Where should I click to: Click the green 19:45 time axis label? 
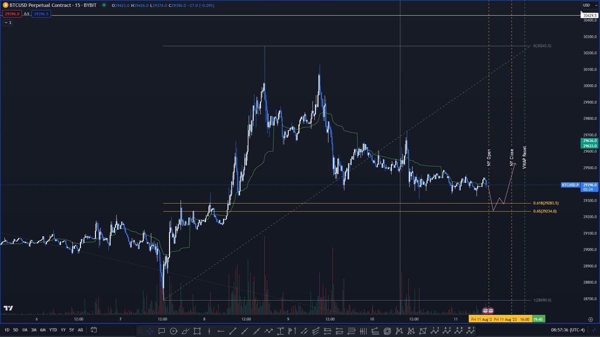pyautogui.click(x=538, y=318)
